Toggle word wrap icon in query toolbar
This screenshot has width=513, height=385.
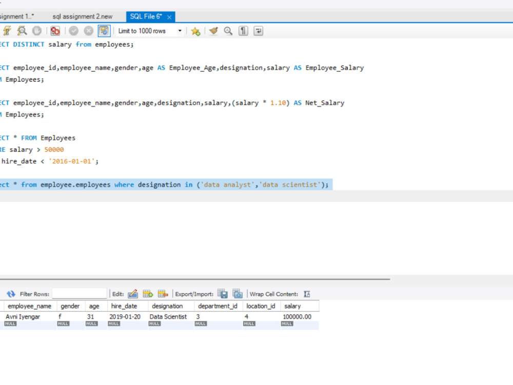258,31
